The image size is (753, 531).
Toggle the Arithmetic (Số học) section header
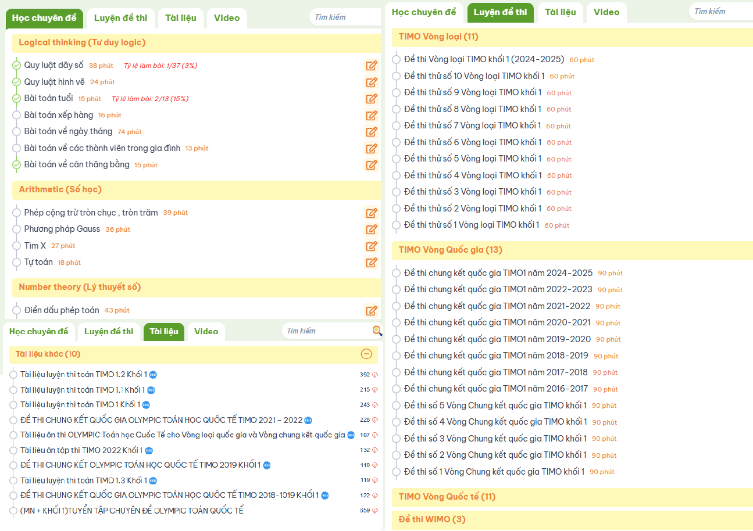[197, 190]
